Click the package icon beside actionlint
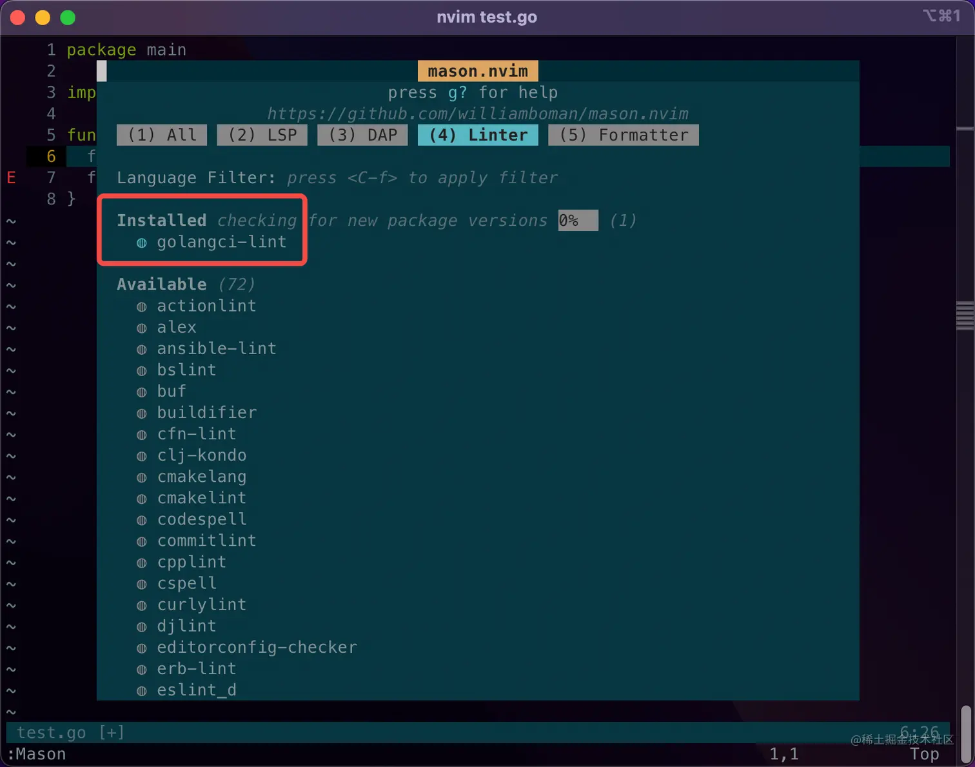The image size is (975, 767). [142, 306]
